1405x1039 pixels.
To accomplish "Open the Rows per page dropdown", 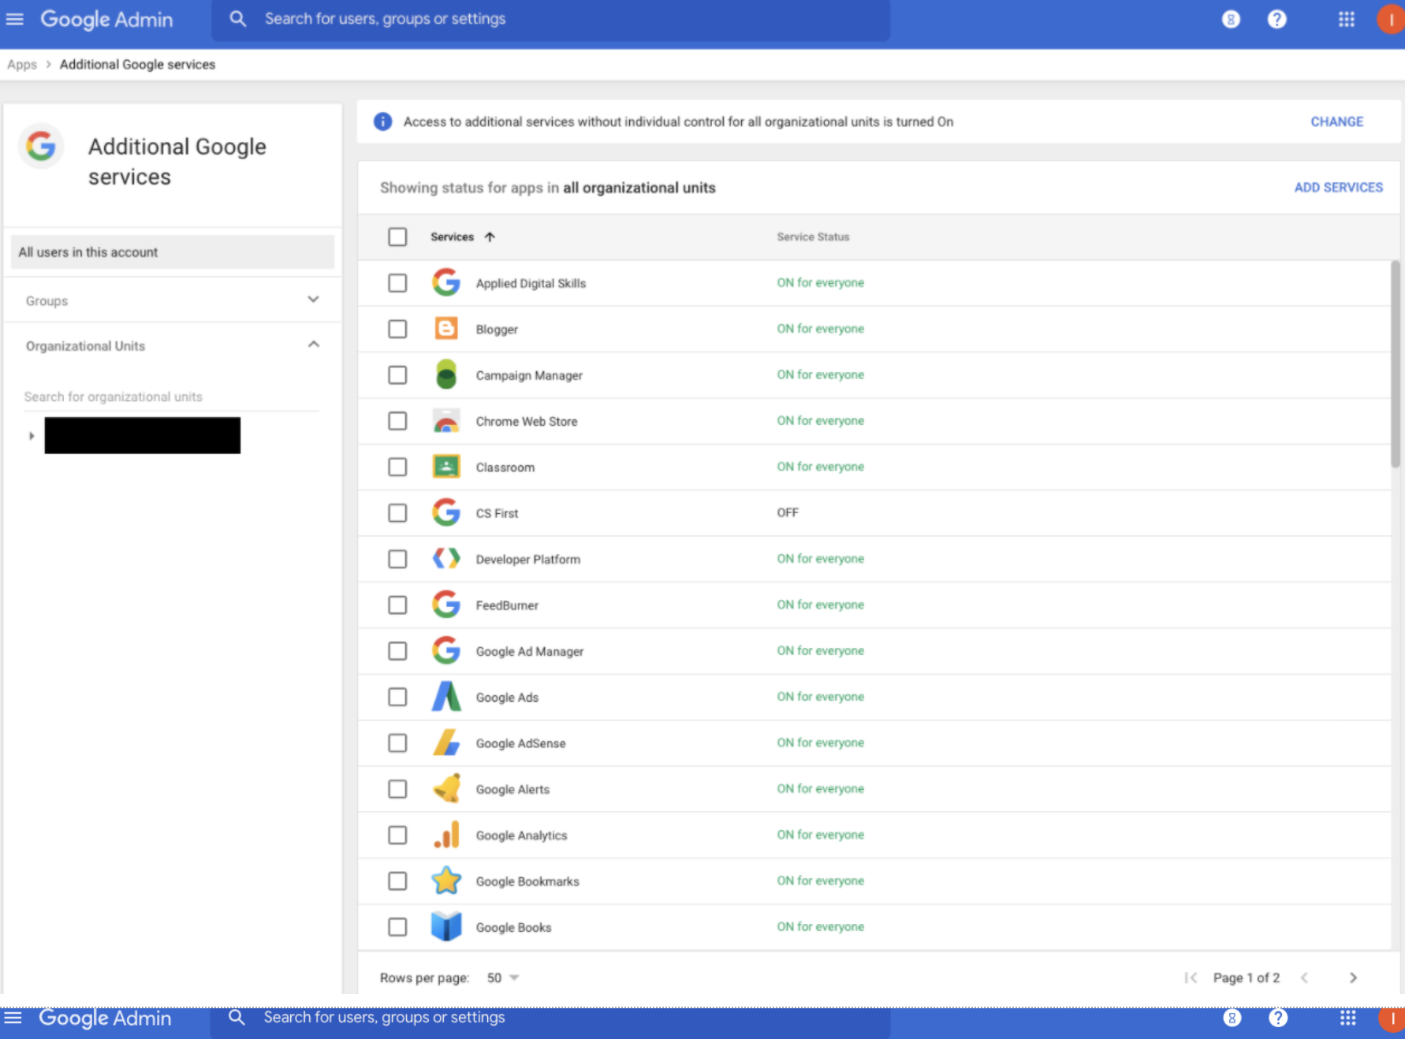I will click(502, 978).
